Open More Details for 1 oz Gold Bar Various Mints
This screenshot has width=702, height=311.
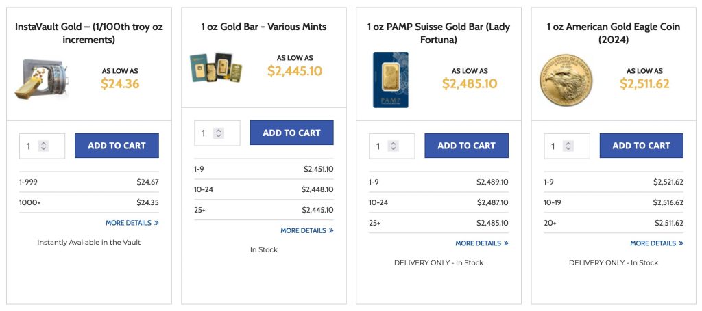tap(306, 230)
